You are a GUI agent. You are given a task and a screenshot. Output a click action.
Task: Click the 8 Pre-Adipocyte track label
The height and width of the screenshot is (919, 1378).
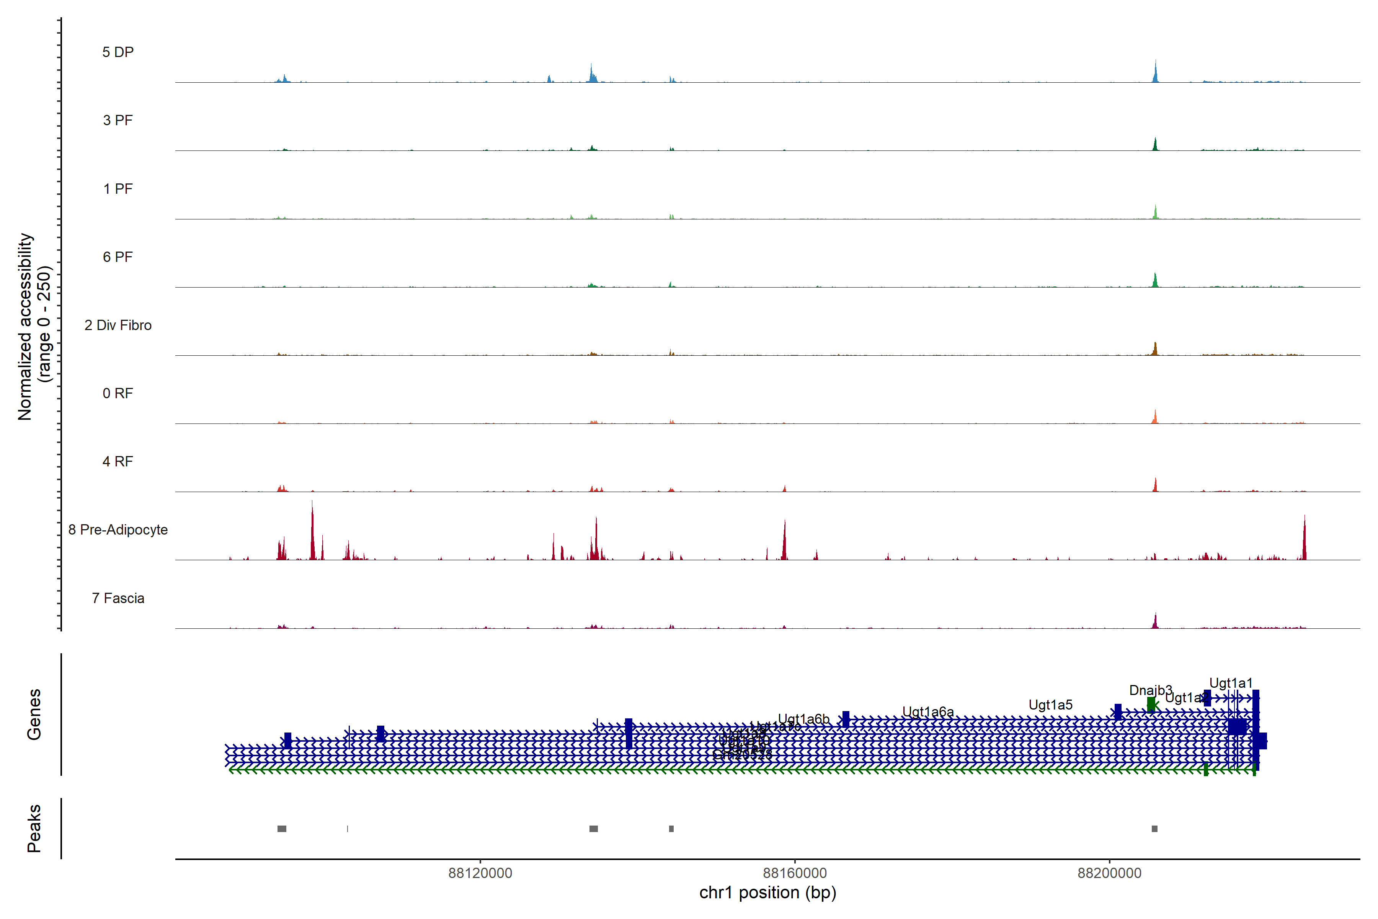tap(118, 530)
